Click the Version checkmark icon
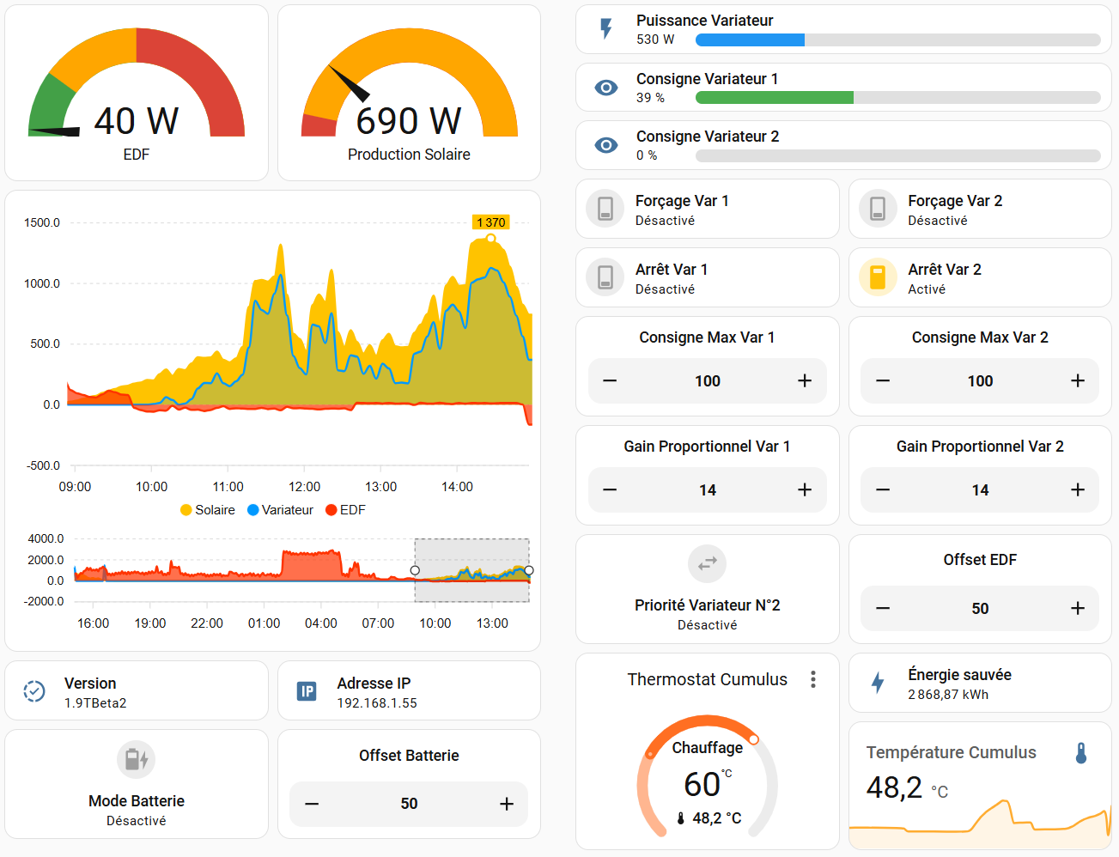Image resolution: width=1119 pixels, height=857 pixels. point(34,691)
